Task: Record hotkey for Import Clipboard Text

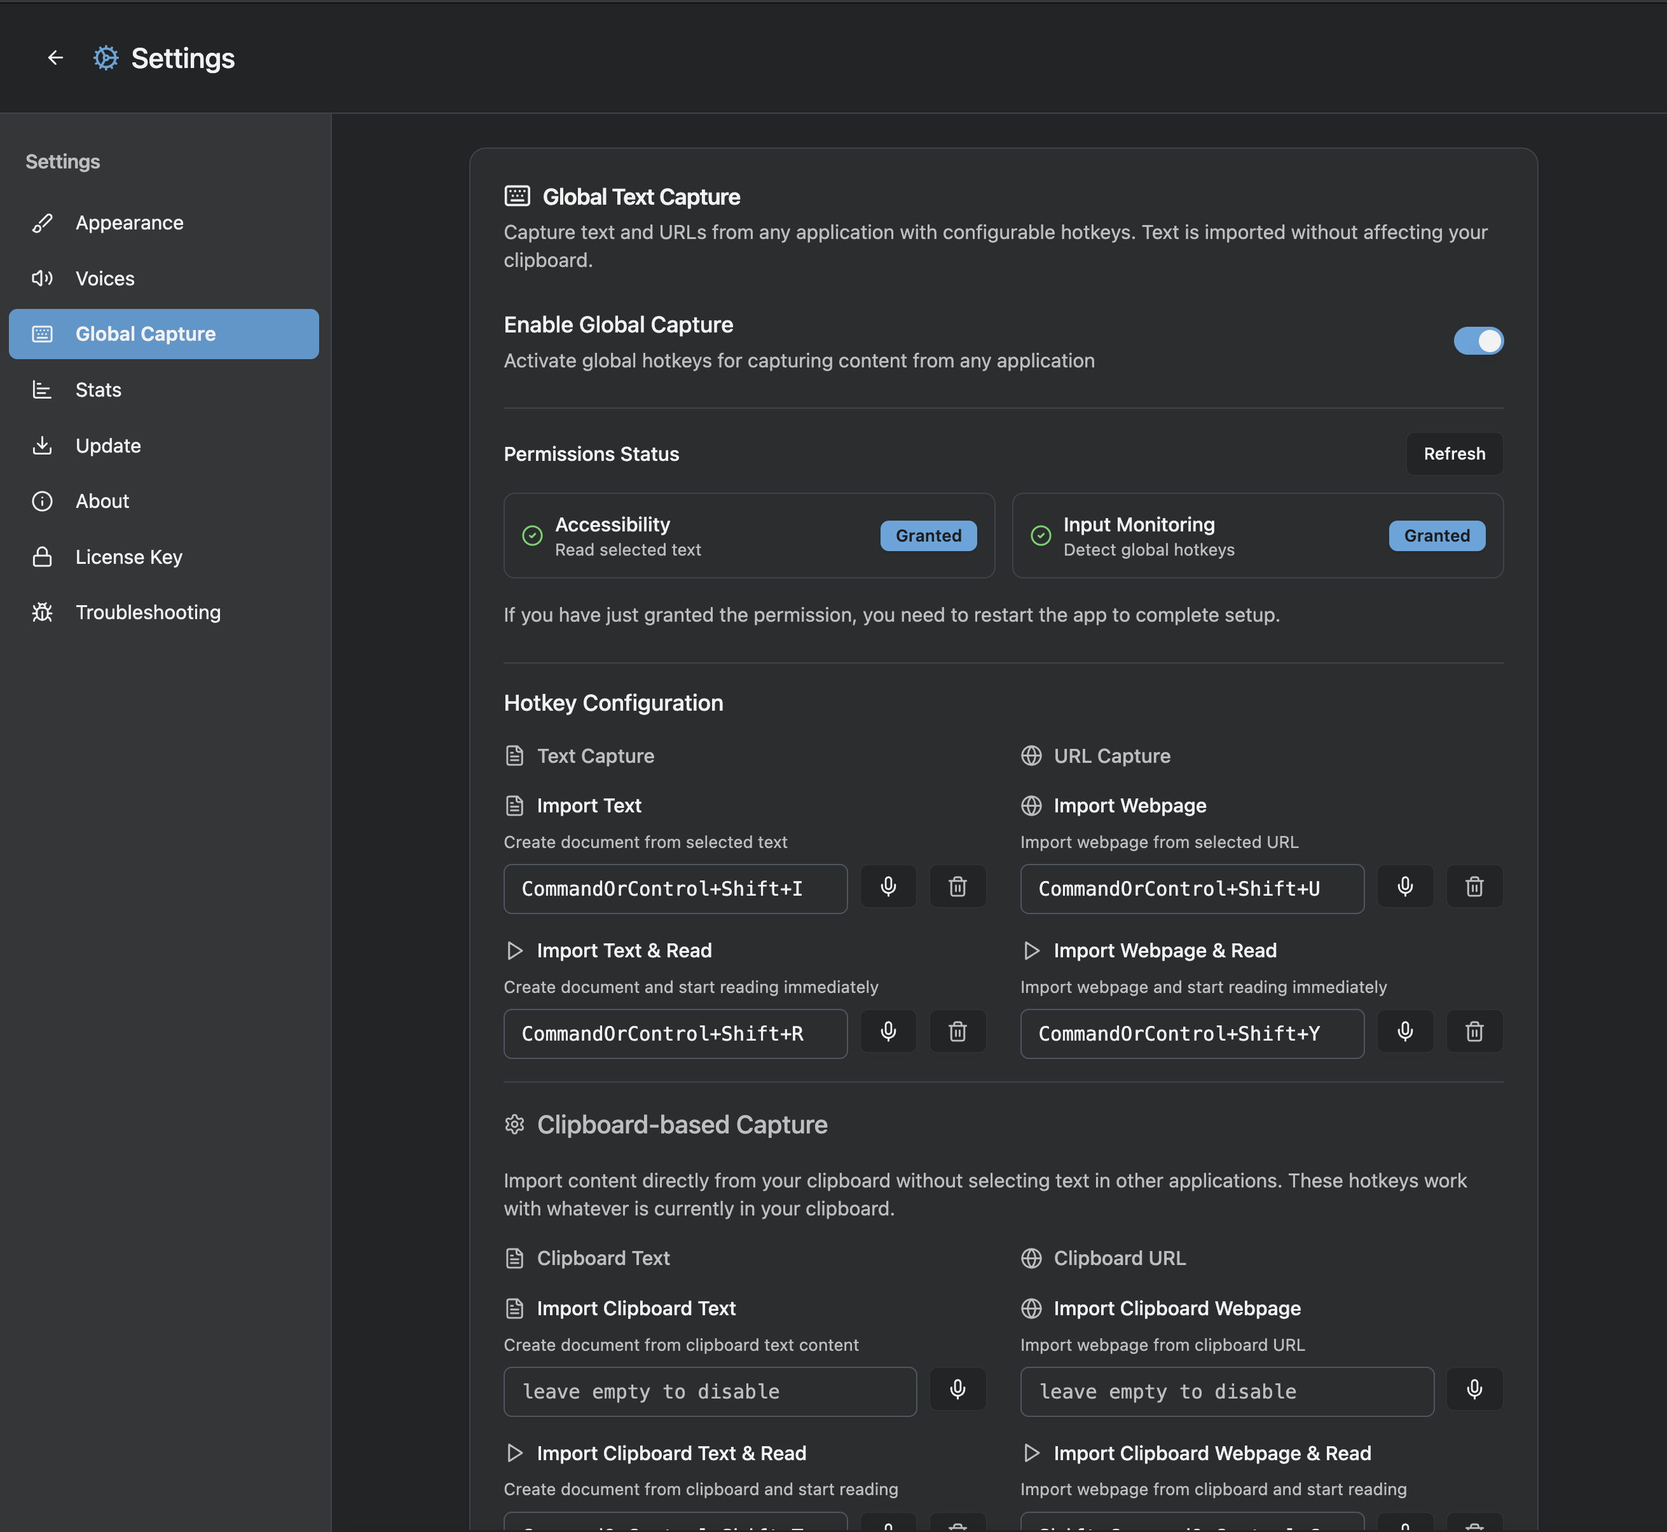Action: [957, 1390]
